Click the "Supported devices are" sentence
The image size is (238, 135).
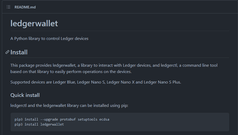click(96, 82)
